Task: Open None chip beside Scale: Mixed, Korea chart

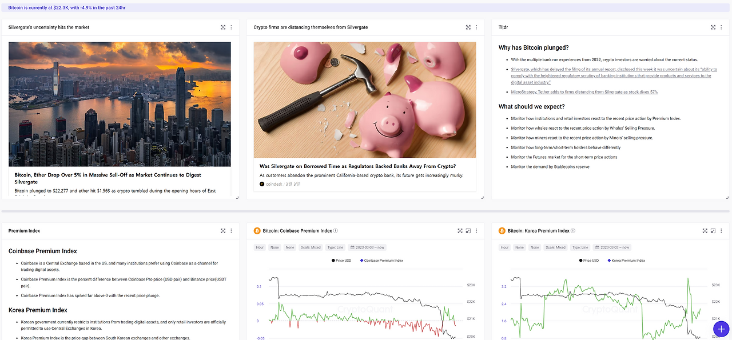Action: click(535, 247)
